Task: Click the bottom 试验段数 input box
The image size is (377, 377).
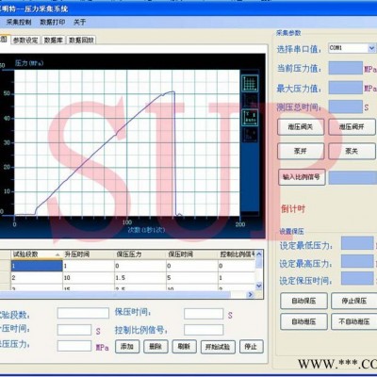Action: click(x=83, y=313)
